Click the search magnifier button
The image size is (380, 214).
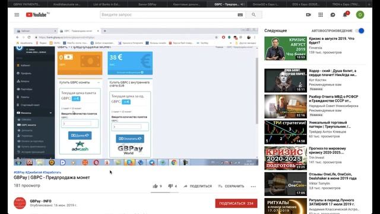(x=254, y=15)
